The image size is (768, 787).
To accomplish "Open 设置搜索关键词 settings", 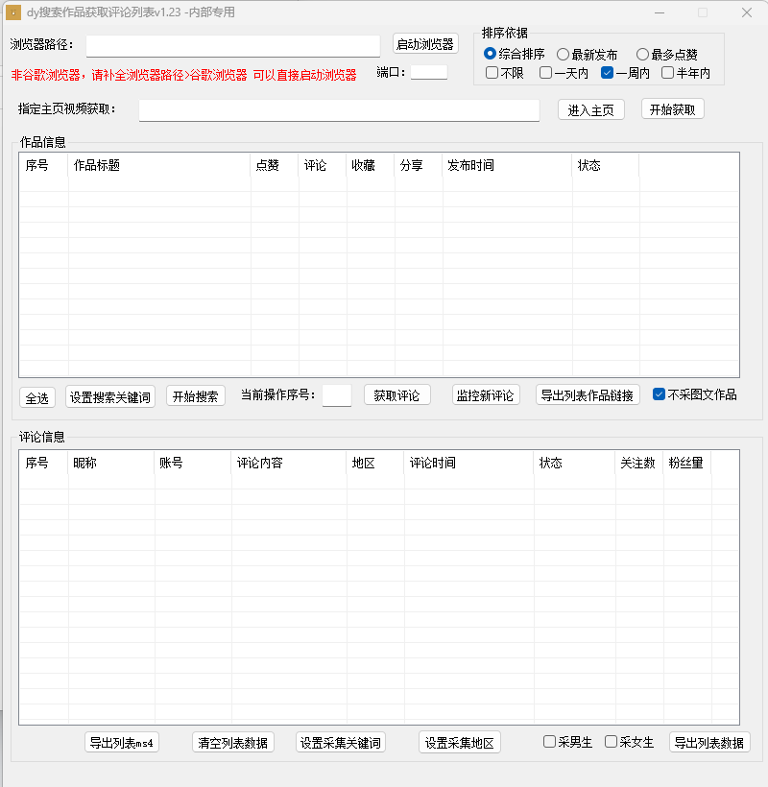I will [x=110, y=397].
